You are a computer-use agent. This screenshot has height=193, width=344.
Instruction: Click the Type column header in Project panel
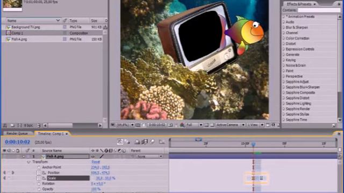78,20
